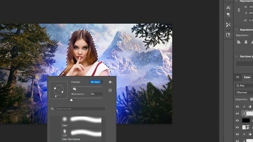Image resolution: width=253 pixels, height=142 pixels.
Task: Switch to the Слои tab
Action: pos(247,77)
